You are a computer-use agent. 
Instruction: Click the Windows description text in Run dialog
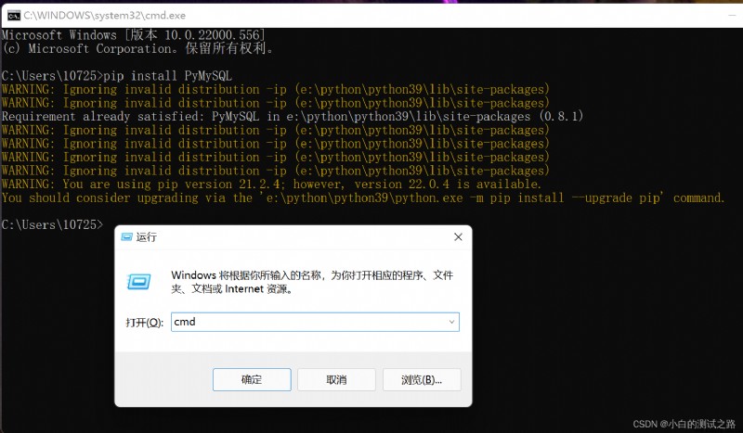312,282
